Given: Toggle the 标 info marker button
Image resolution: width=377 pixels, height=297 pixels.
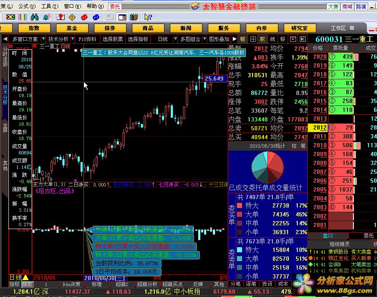Looking at the screenshot, I should tap(243, 39).
